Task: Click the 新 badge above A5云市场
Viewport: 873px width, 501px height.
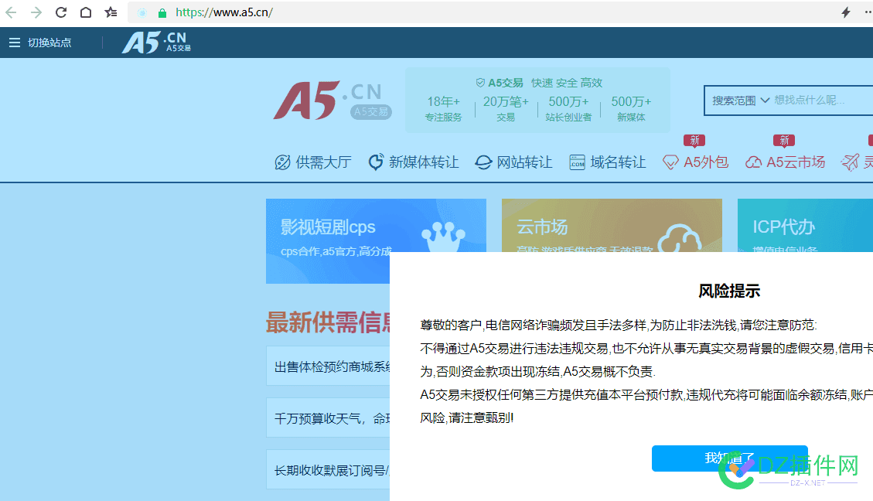Action: pos(784,140)
